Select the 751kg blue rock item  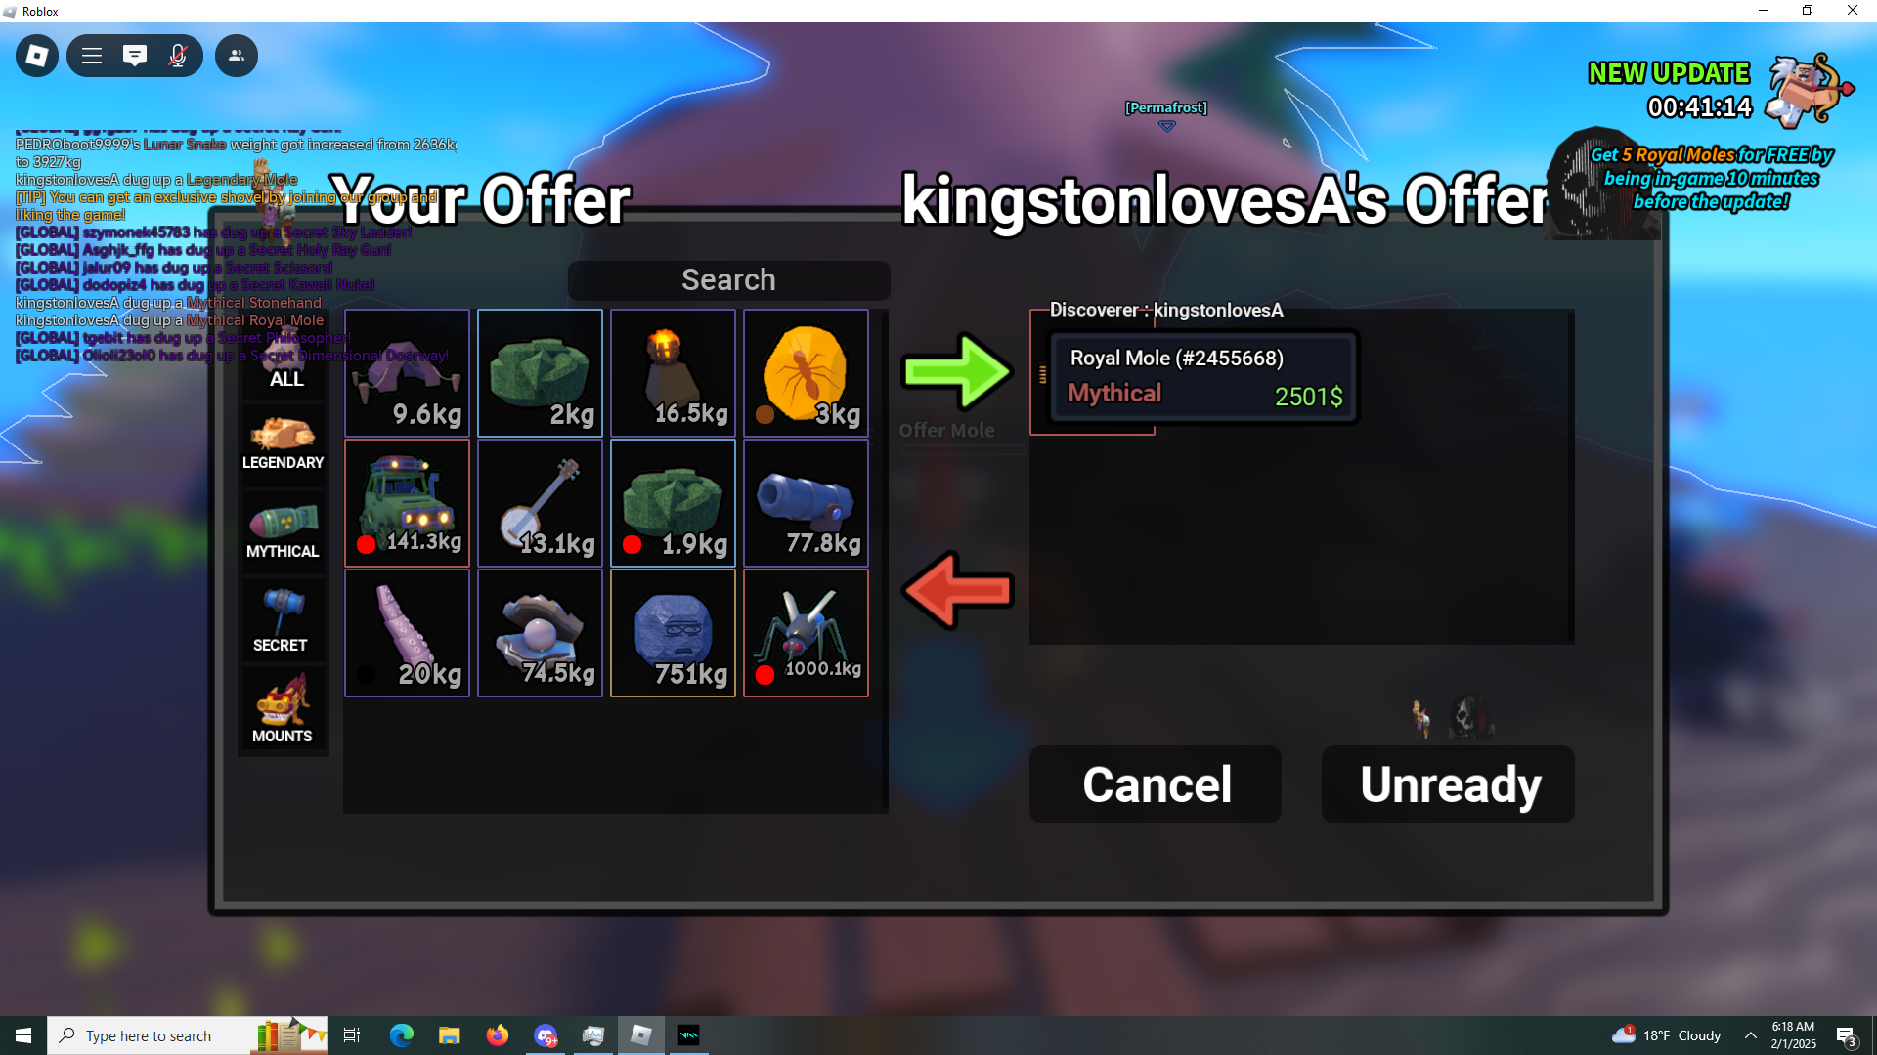pos(673,633)
